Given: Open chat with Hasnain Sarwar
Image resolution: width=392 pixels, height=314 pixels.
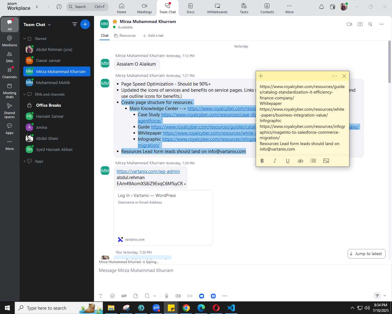Looking at the screenshot, I should pos(57,116).
